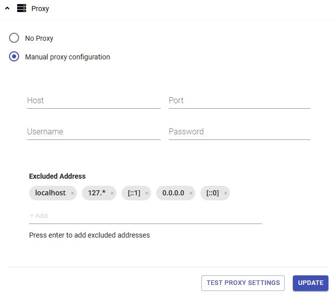Viewport: 335px width, 296px height.
Task: Remove the [::1] excluded address chip
Action: click(x=147, y=193)
